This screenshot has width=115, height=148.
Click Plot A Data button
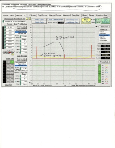pyautogui.click(x=39, y=20)
